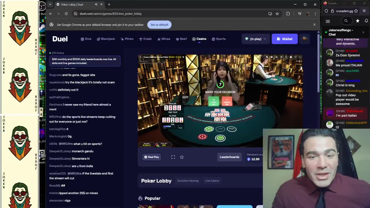Open the Beef nav item
Image resolution: width=370 pixels, height=208 pixels.
click(x=181, y=39)
